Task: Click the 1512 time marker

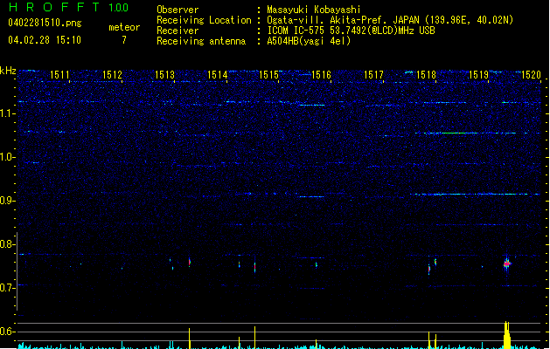Action: point(112,75)
